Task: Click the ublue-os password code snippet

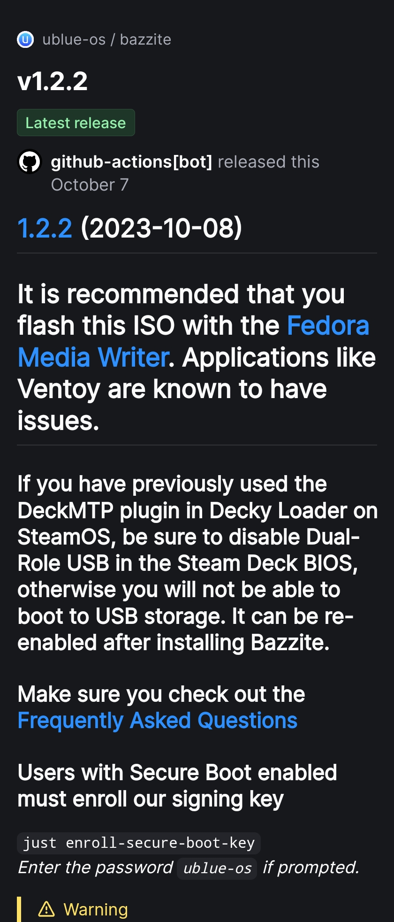Action: click(x=217, y=868)
